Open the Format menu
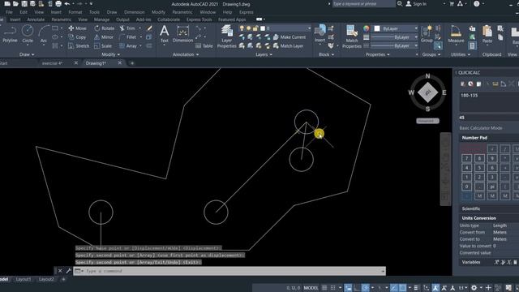Viewport: 519px width, 292px height. pyautogui.click(x=75, y=12)
